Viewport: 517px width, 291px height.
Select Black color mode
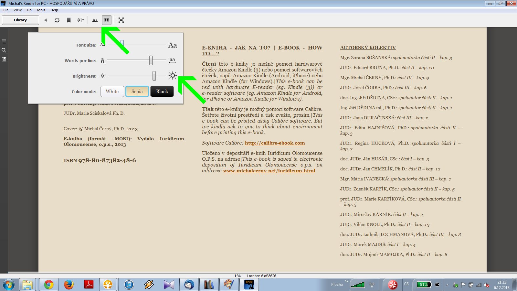tap(162, 92)
